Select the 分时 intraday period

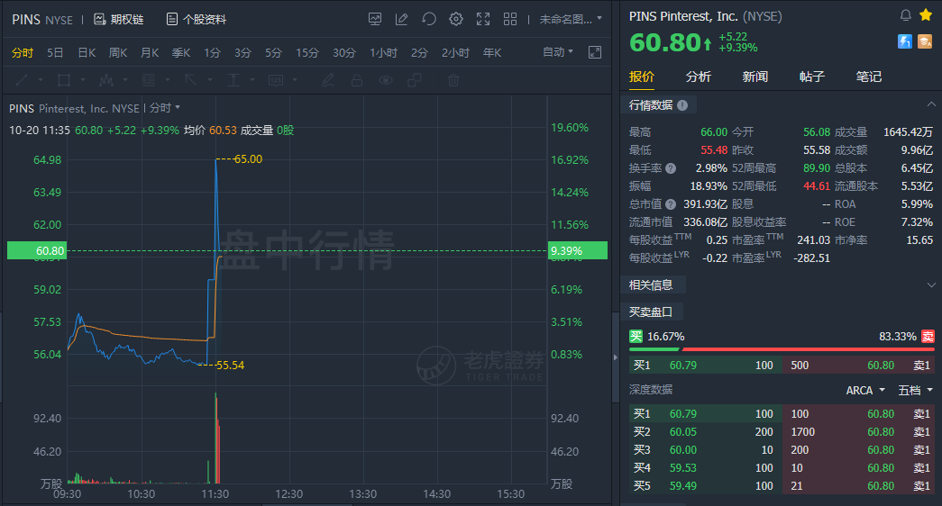tap(23, 53)
